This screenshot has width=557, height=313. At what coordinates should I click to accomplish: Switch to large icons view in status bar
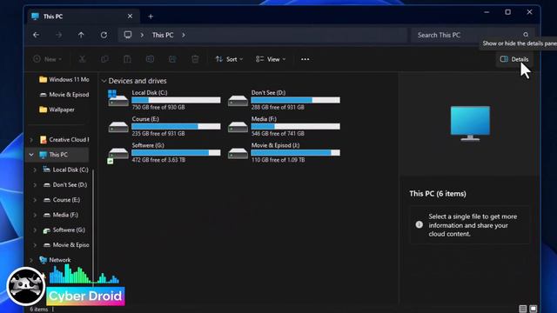(534, 309)
